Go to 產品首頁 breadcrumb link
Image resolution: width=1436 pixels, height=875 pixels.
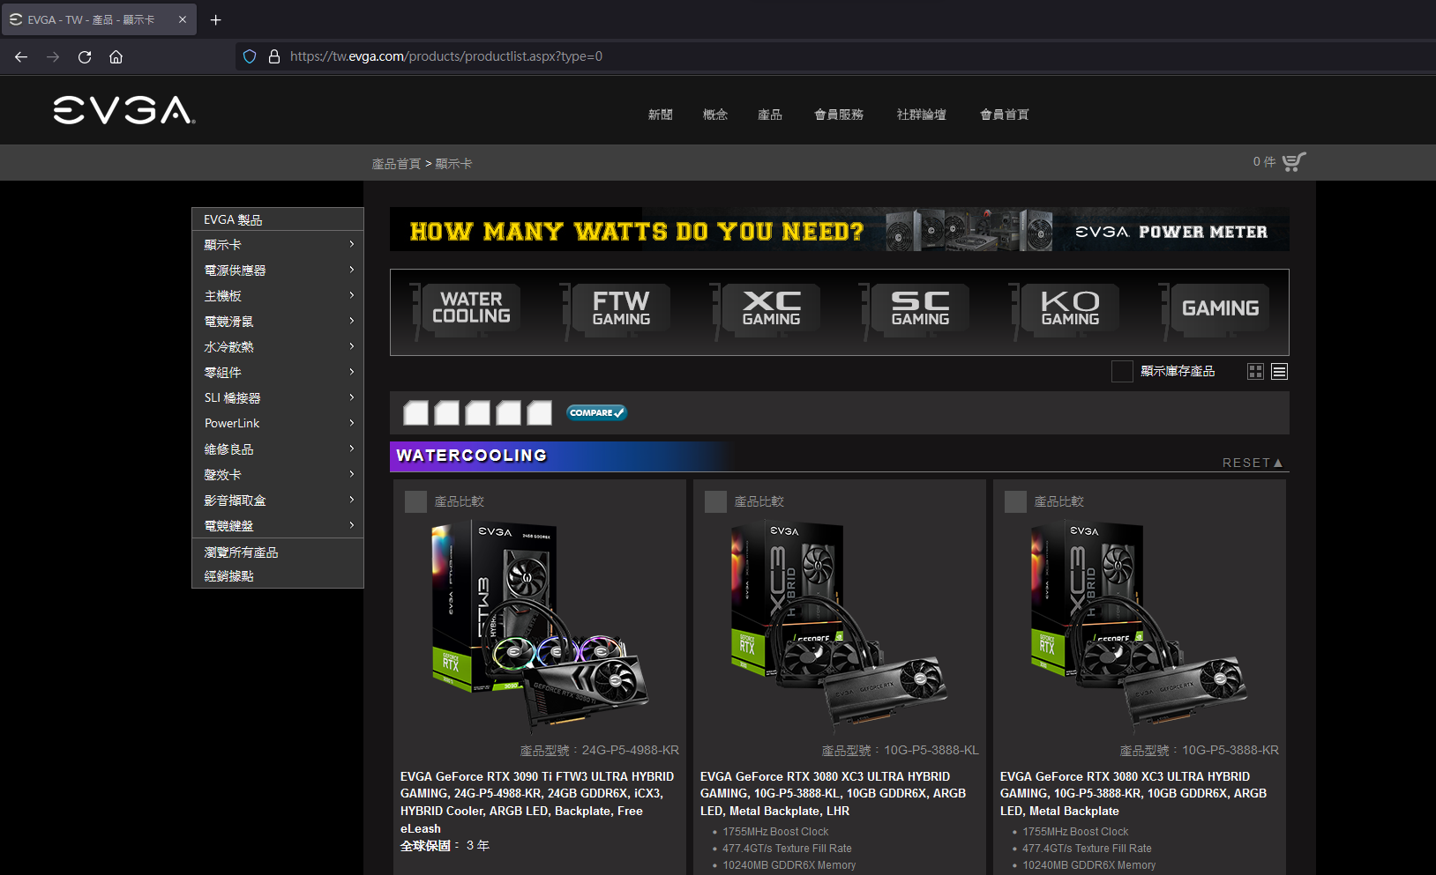[396, 164]
